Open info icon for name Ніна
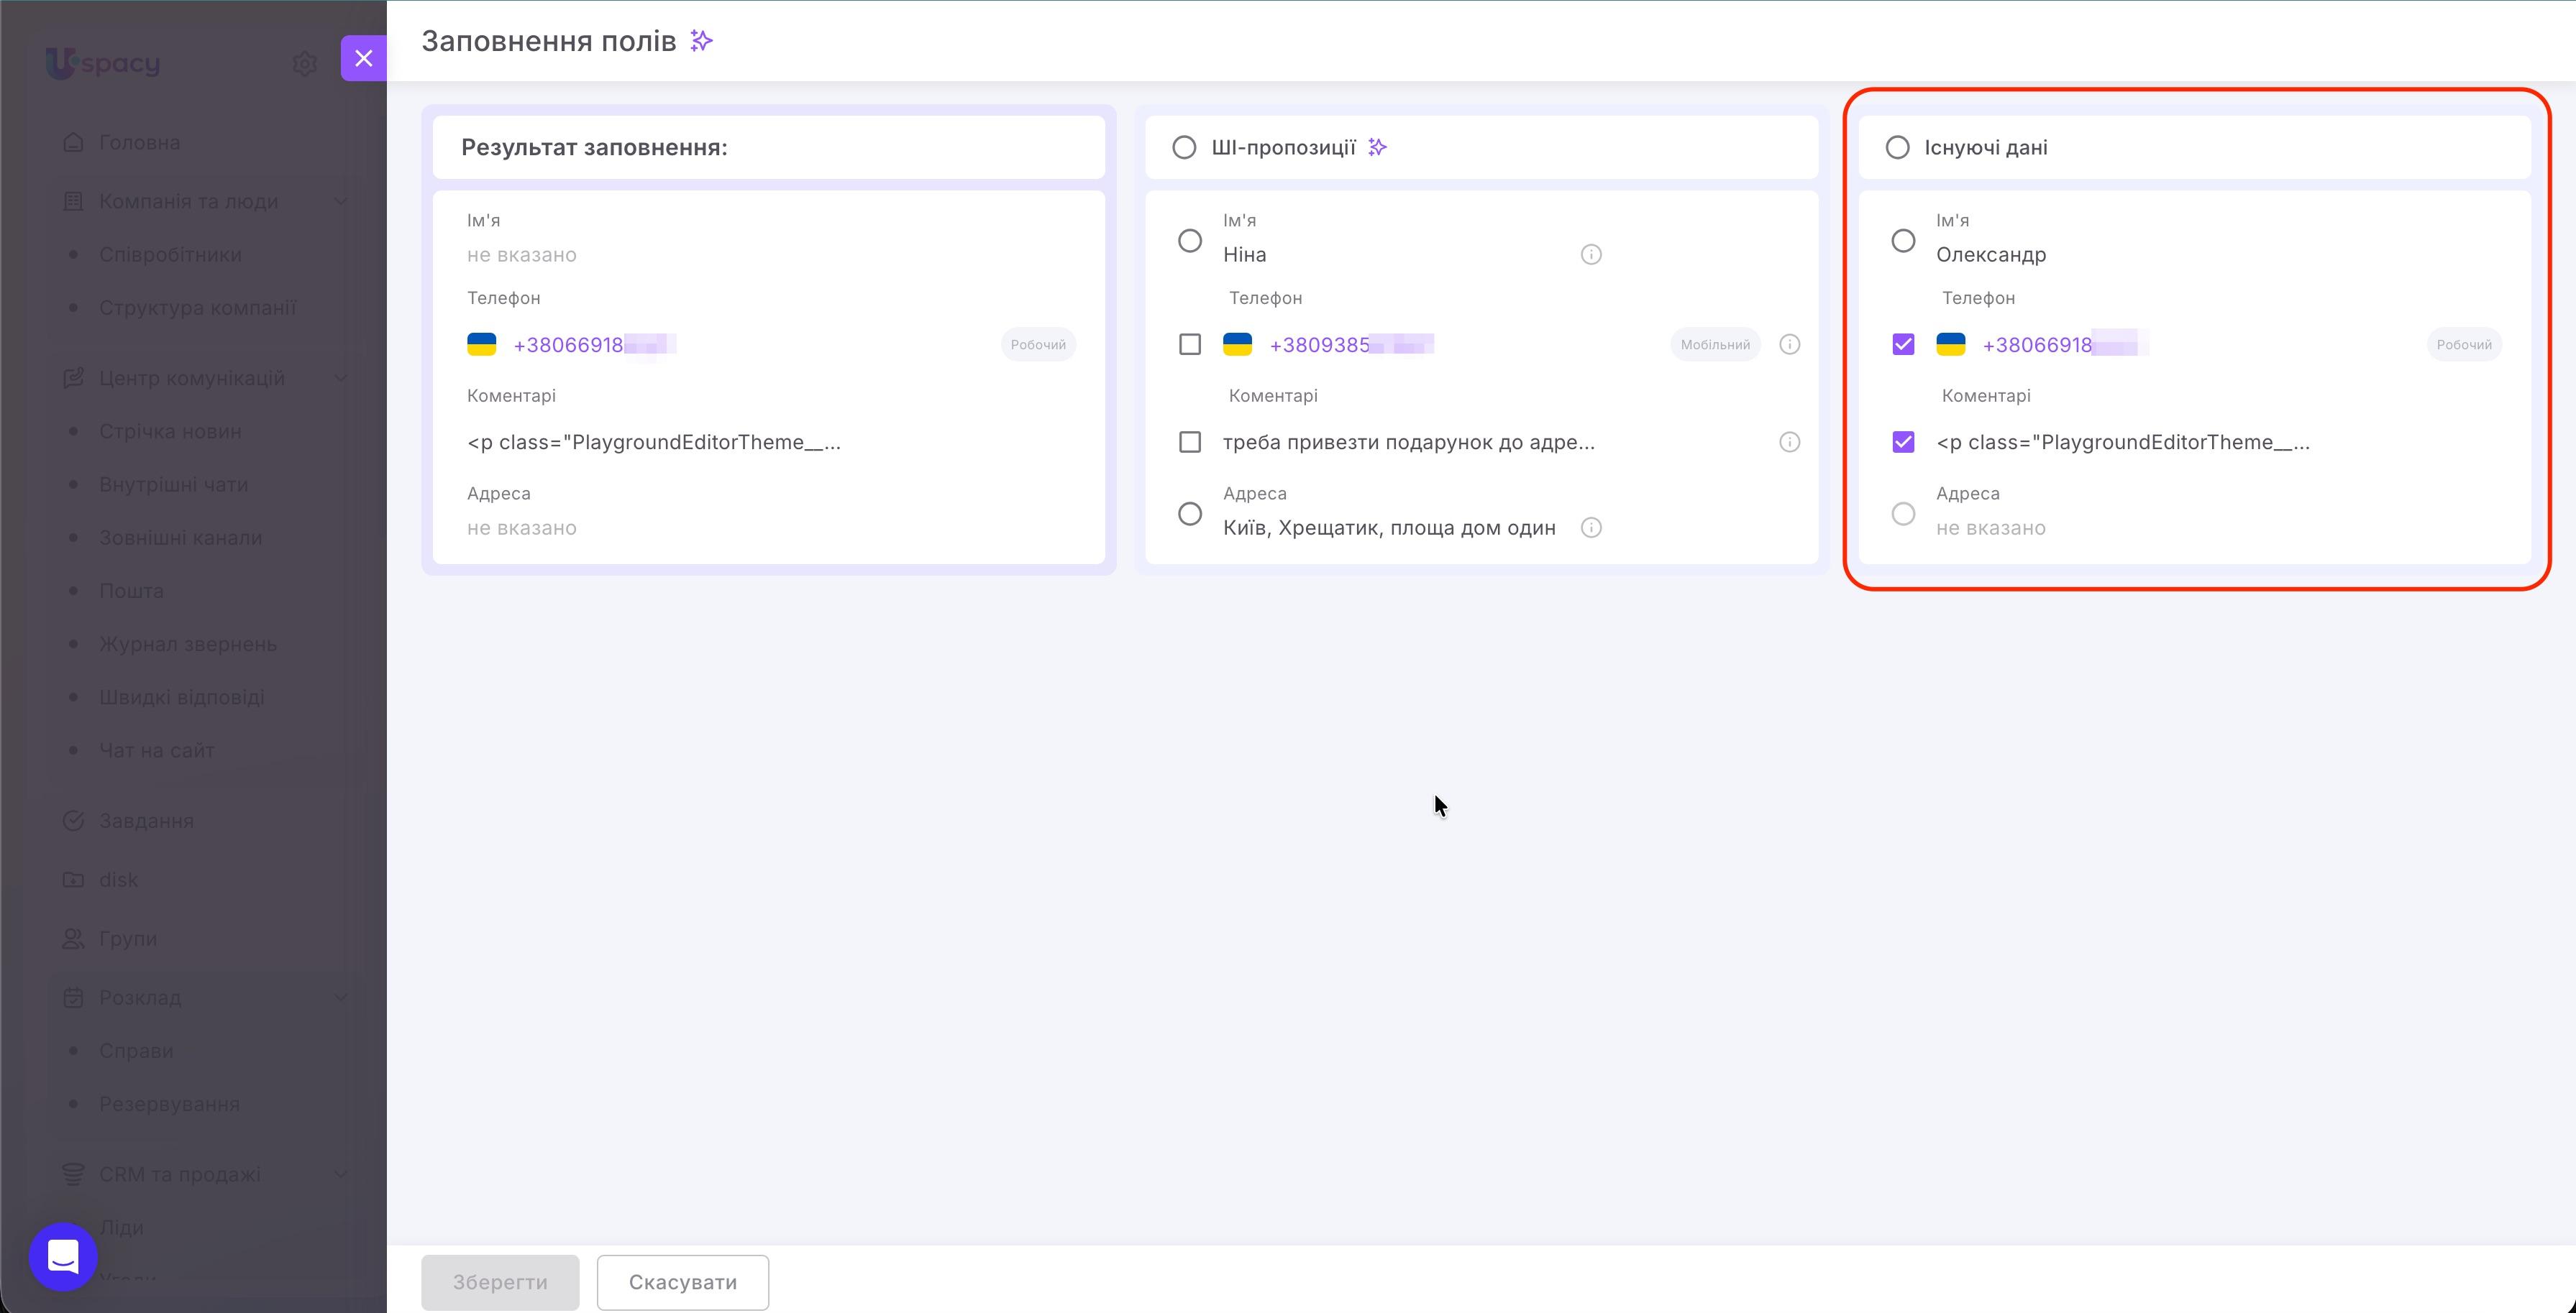The height and width of the screenshot is (1313, 2576). click(x=1591, y=254)
